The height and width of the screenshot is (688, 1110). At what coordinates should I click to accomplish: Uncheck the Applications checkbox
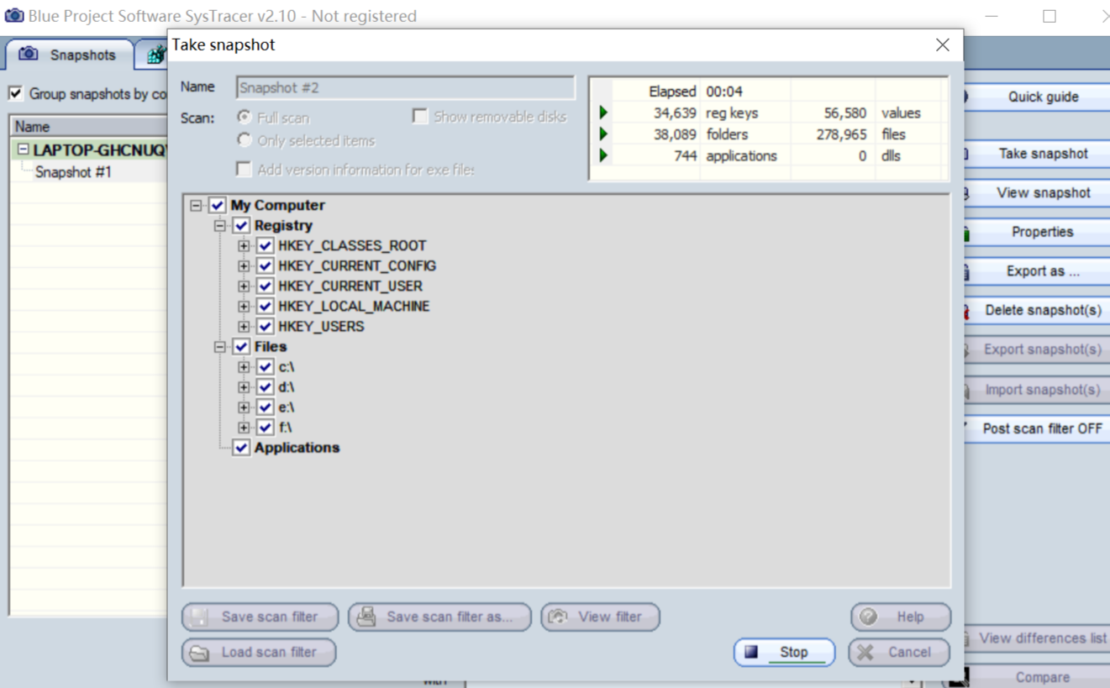coord(241,447)
